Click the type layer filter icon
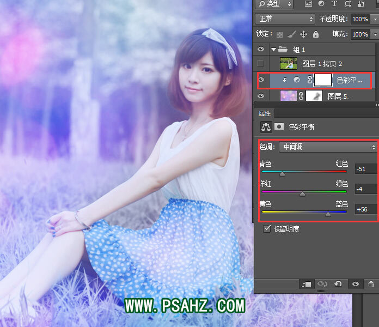 [x=334, y=4]
